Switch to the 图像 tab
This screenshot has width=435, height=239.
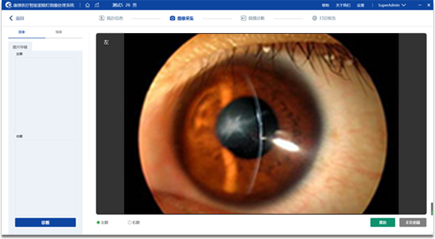click(x=21, y=32)
